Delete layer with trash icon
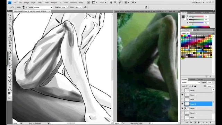The width and height of the screenshot is (222, 125). (x=211, y=123)
